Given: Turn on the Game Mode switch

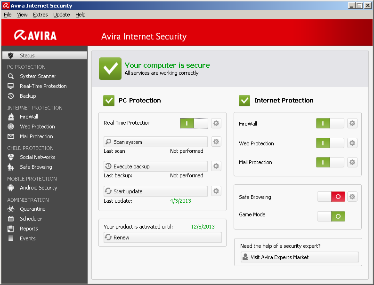Looking at the screenshot, I should point(331,216).
